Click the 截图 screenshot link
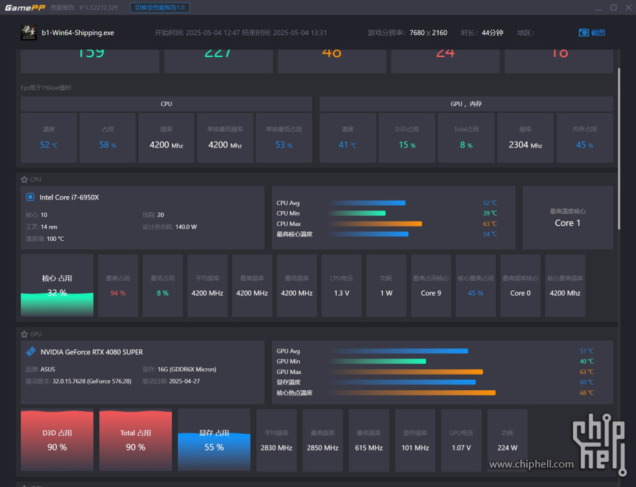 point(598,32)
